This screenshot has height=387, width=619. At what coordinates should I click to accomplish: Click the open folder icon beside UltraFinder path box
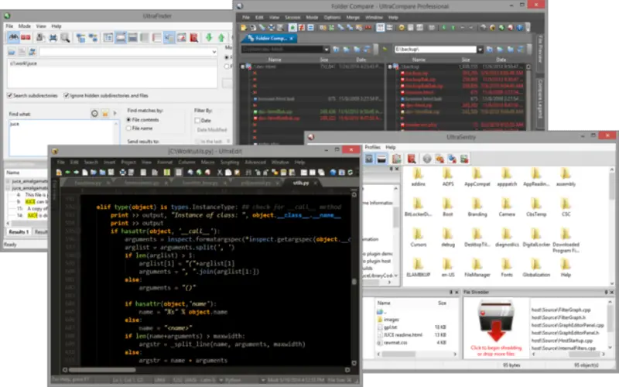12,52
